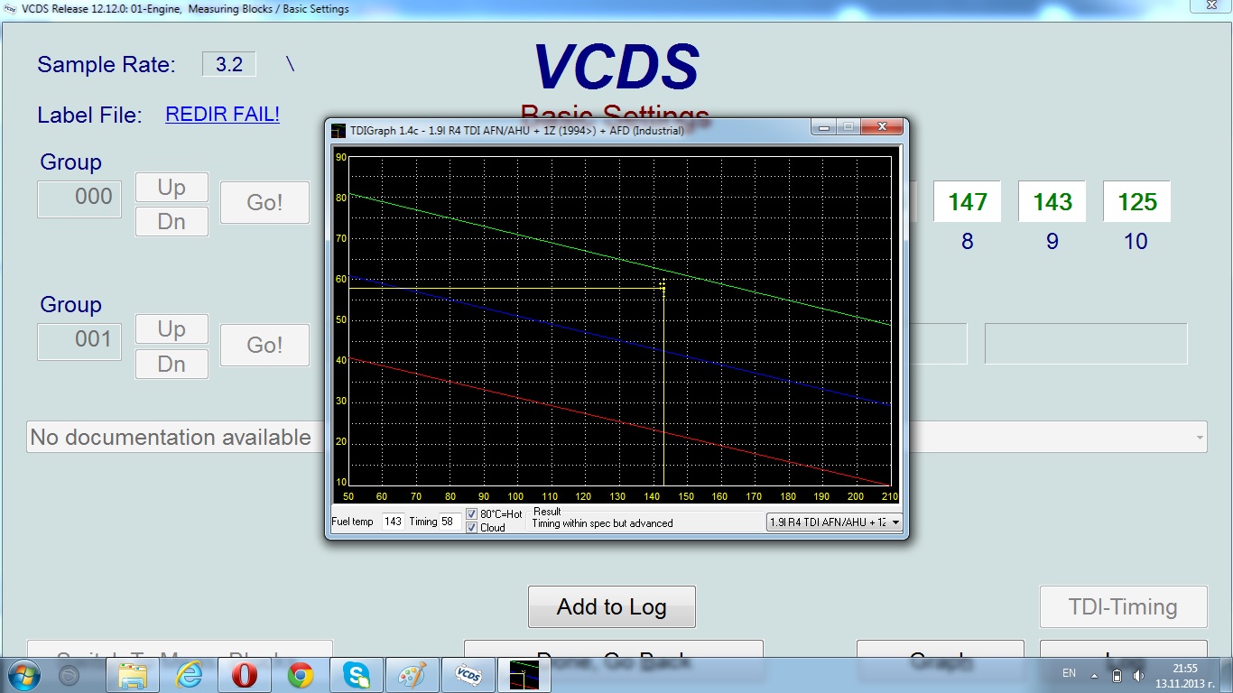Click Go! for Group 000
Screen dimensions: 1233x693
pyautogui.click(x=264, y=202)
